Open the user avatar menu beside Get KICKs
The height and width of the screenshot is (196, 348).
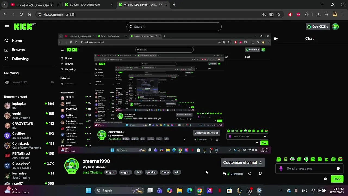[x=335, y=27]
